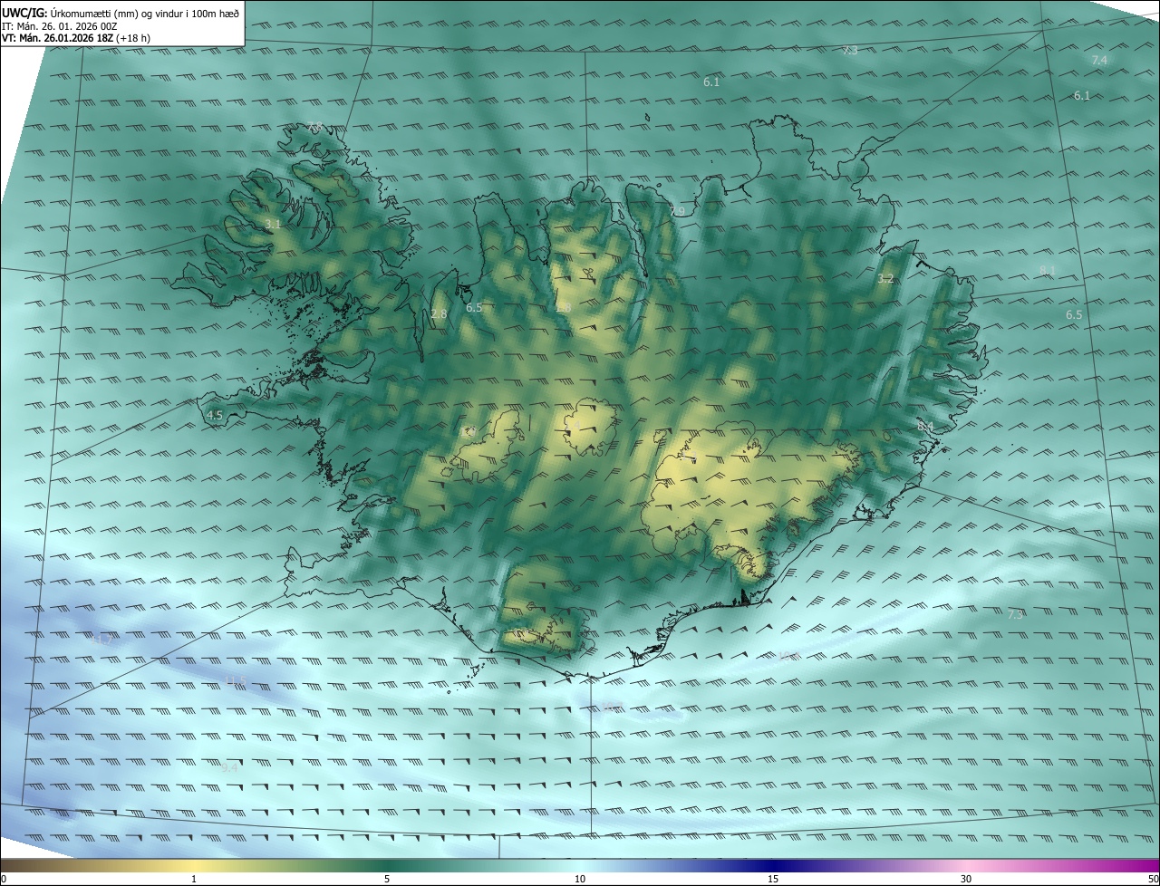Click the 8.4 value on the east coast
Screen dimensions: 1160x886
(925, 426)
